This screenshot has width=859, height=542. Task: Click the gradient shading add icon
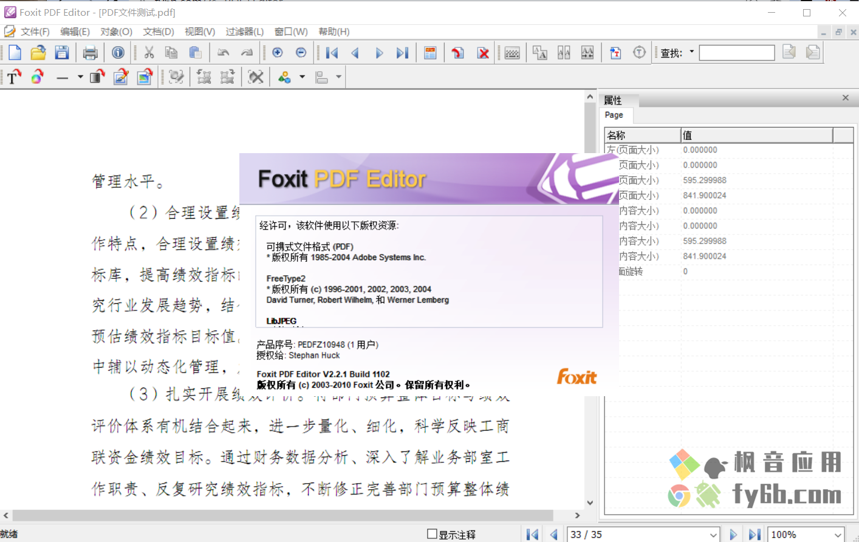point(97,77)
